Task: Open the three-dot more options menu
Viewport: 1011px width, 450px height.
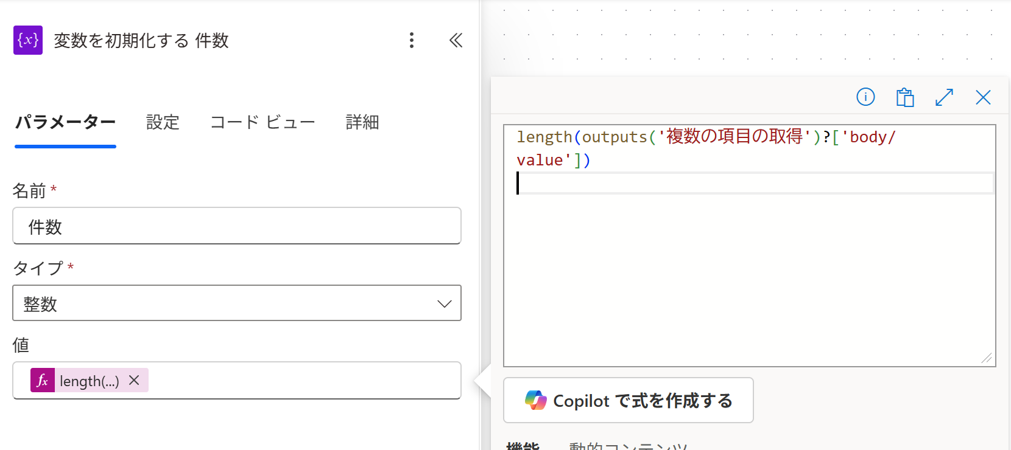Action: click(x=412, y=40)
